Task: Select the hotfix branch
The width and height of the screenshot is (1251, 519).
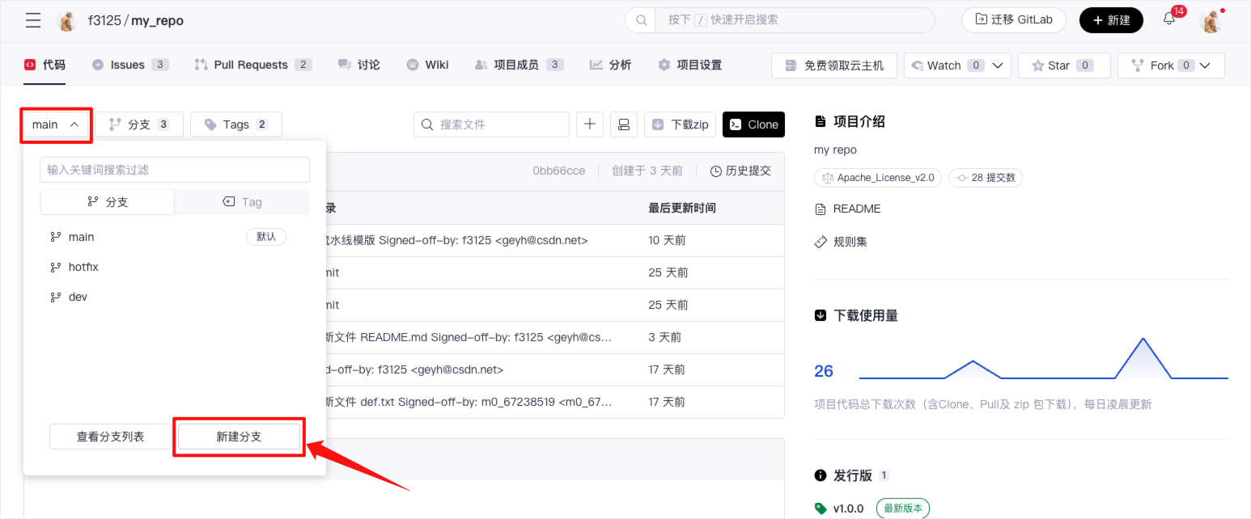Action: tap(83, 267)
